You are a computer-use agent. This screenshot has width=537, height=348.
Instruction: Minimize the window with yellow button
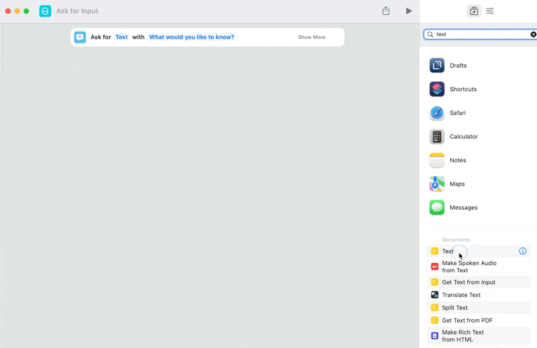pyautogui.click(x=17, y=11)
